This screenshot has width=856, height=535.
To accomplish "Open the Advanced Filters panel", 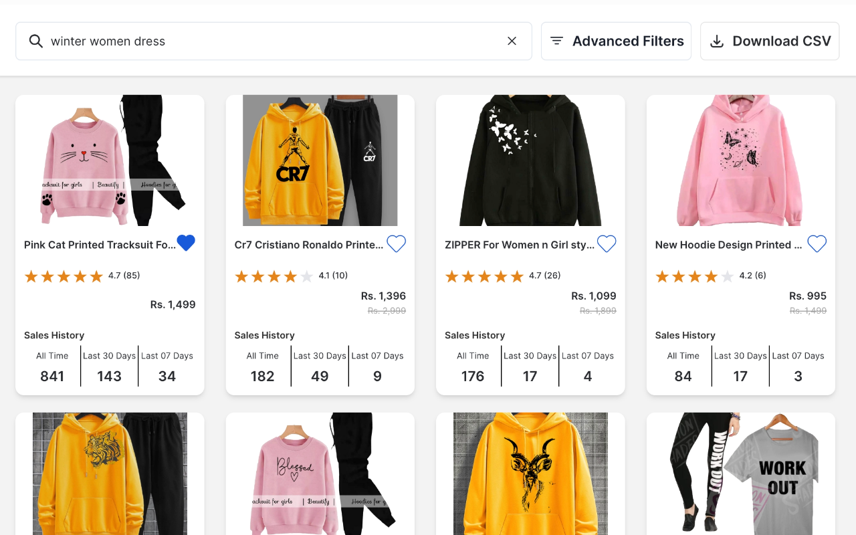I will coord(615,41).
